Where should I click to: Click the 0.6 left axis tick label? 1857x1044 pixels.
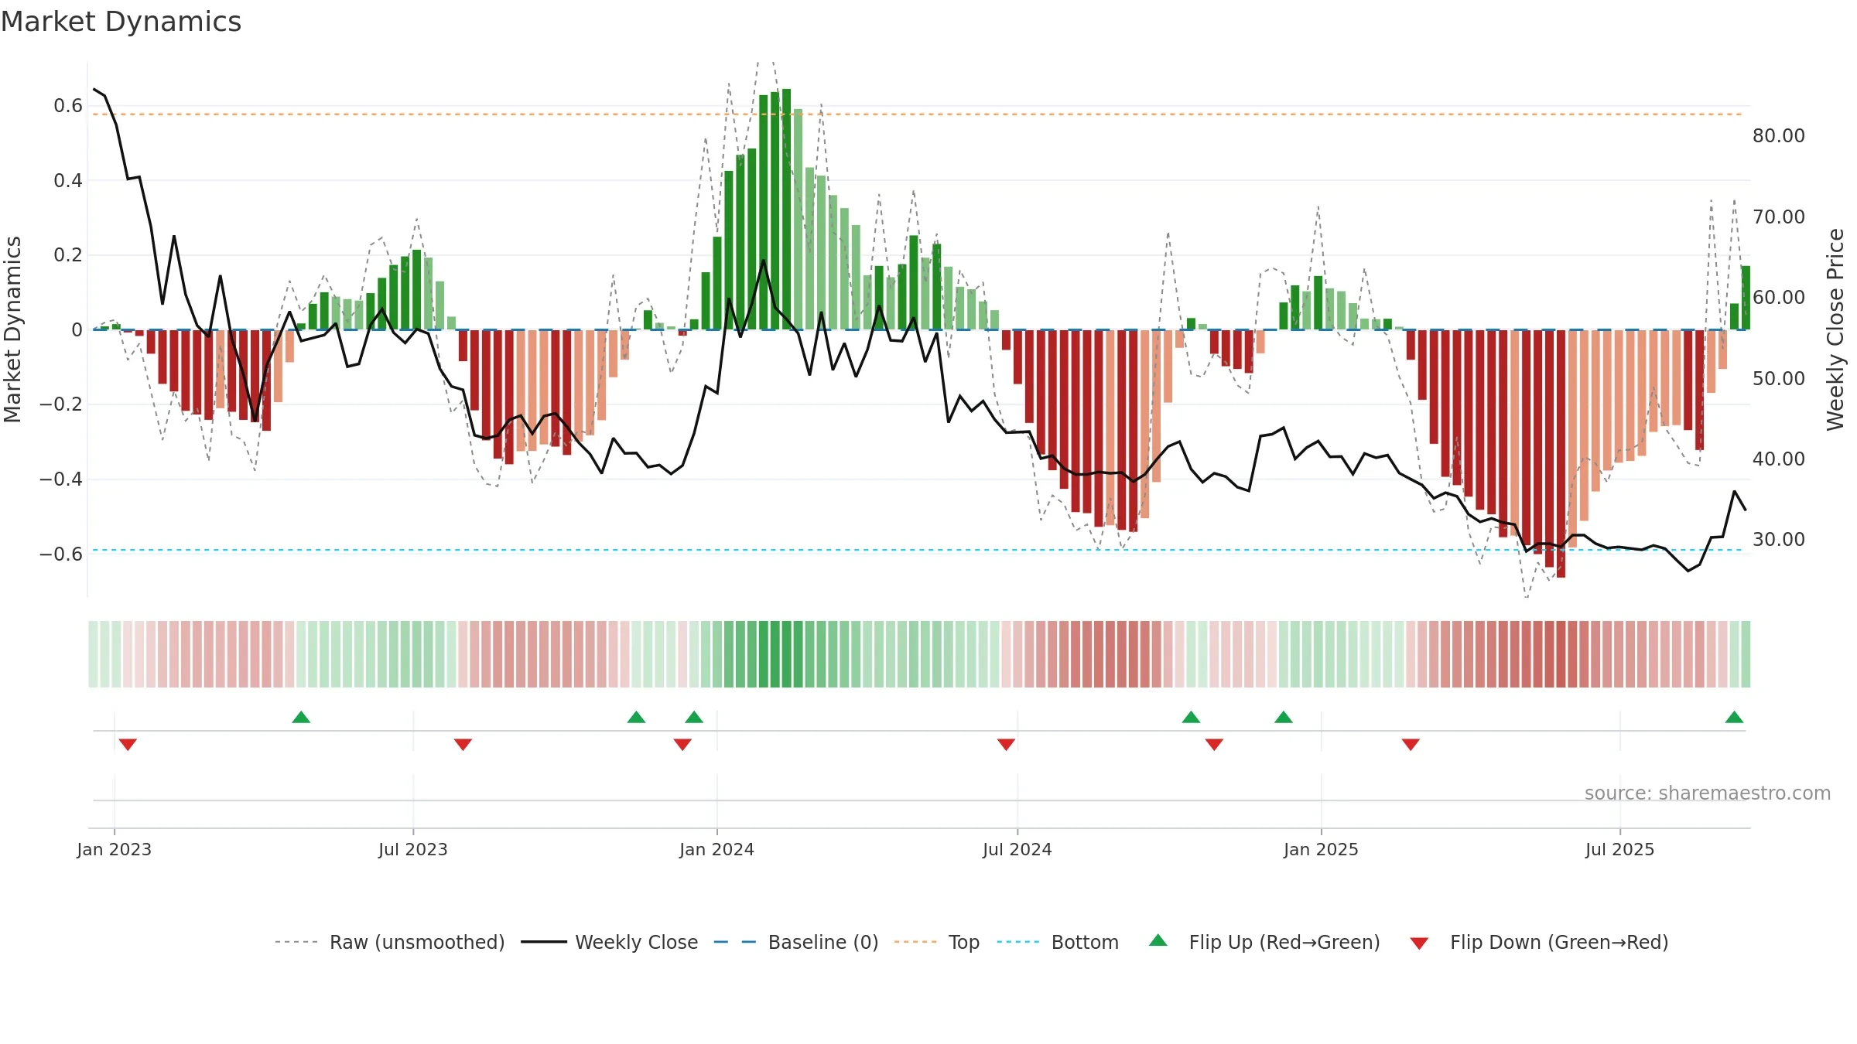pos(68,106)
